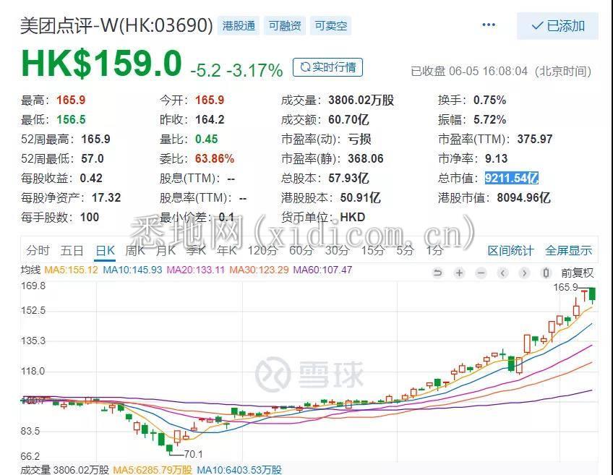Click the 港股股本 value 50.91亿

(360, 198)
